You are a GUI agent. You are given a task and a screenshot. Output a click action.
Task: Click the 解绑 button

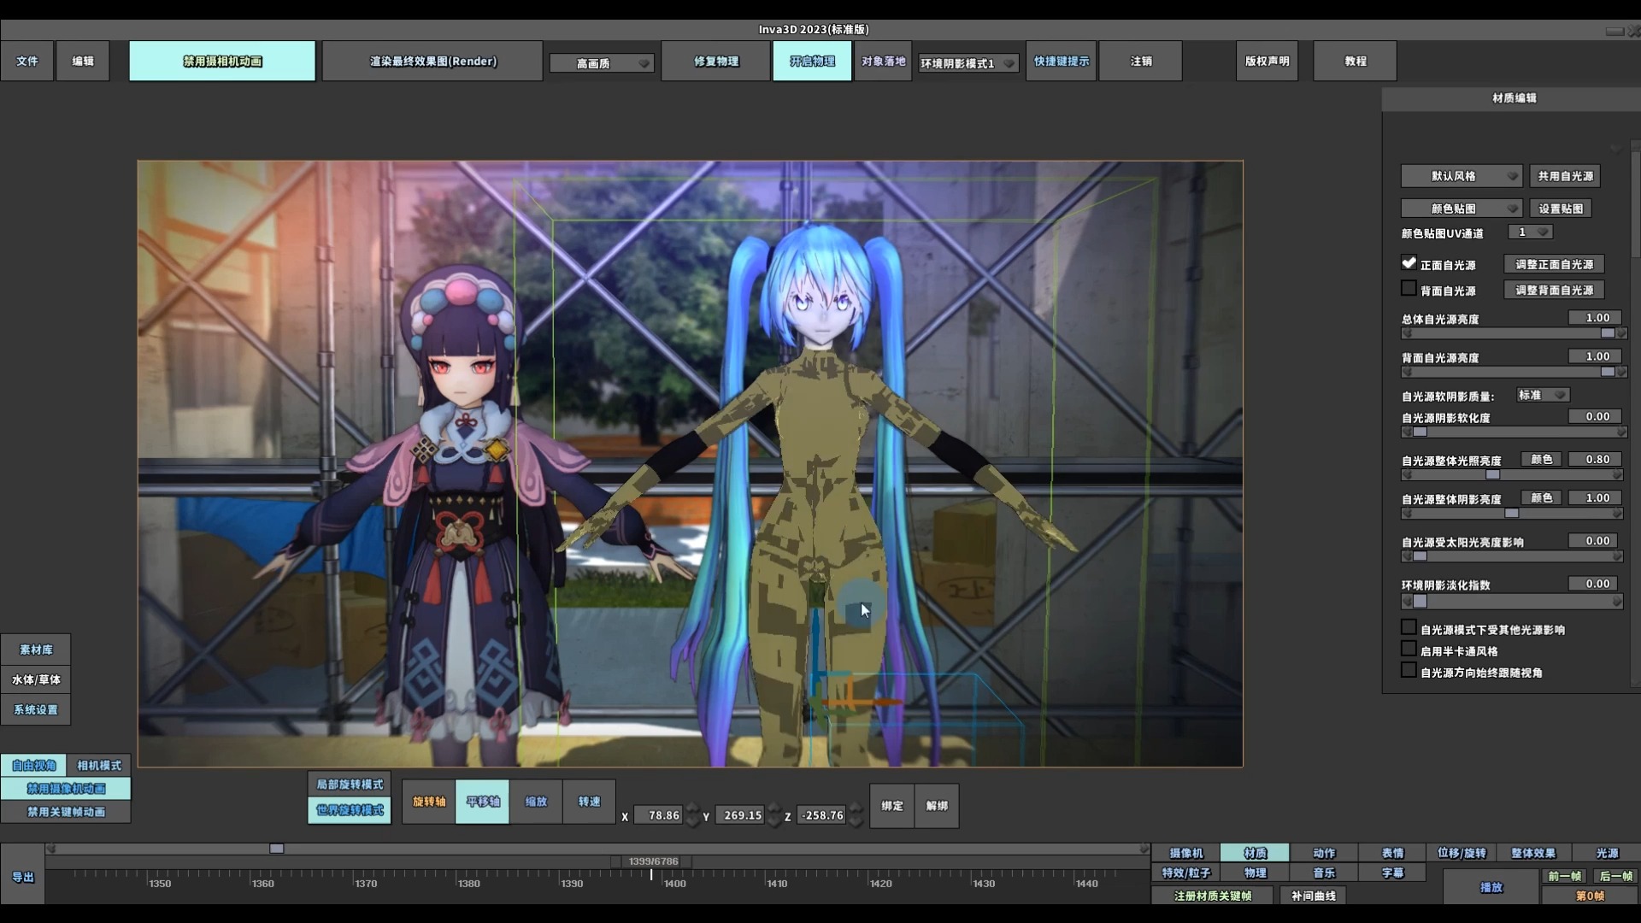[x=937, y=806]
